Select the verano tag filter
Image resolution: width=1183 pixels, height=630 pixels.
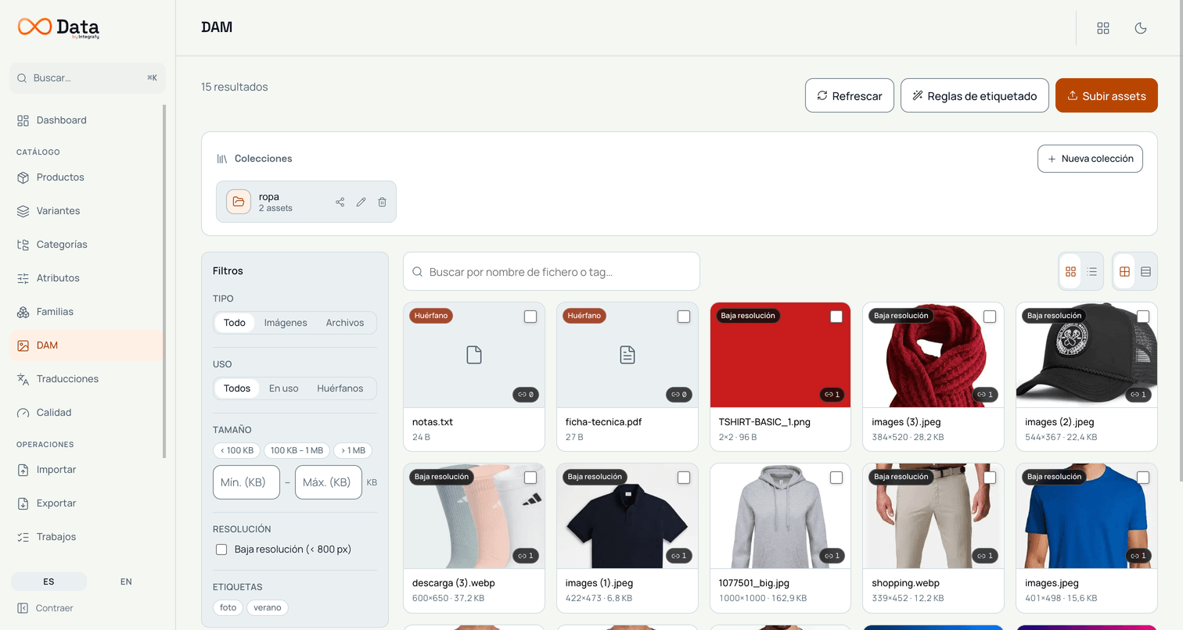coord(268,607)
